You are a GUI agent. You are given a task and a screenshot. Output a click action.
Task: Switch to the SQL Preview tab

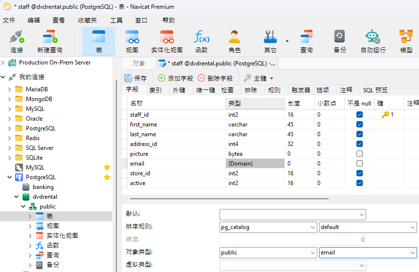[375, 90]
